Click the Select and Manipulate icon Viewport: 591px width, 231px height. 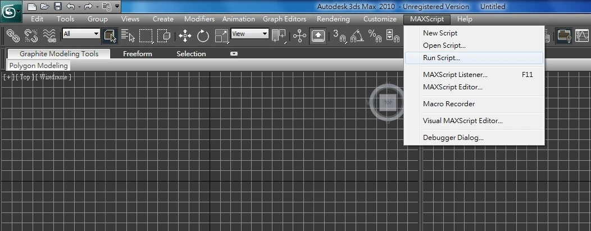coord(299,36)
